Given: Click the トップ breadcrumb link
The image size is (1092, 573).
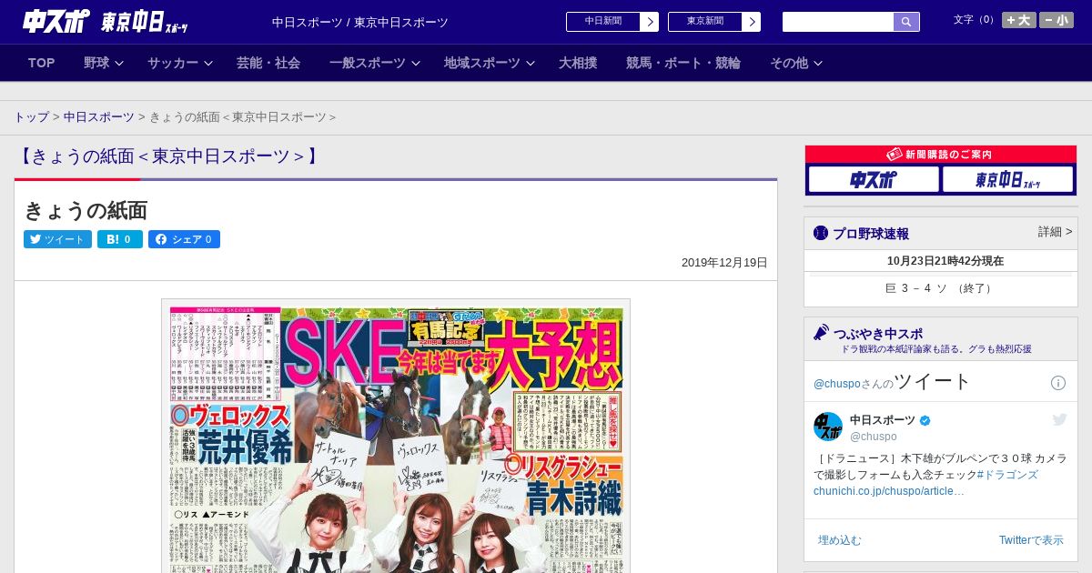Looking at the screenshot, I should pyautogui.click(x=31, y=117).
